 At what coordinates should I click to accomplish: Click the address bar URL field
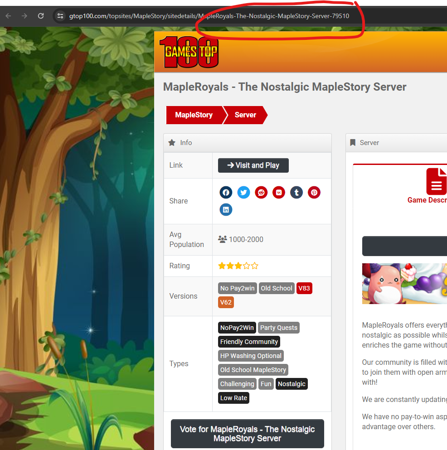209,16
